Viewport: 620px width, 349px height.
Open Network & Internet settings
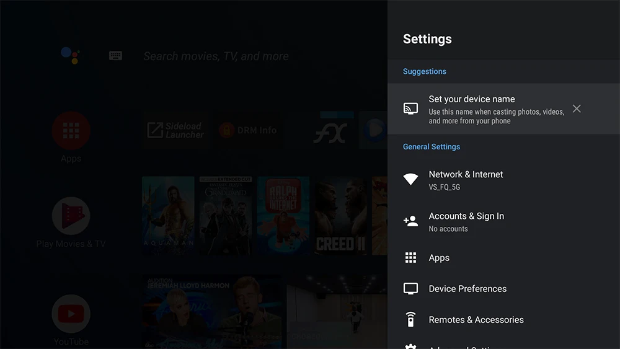[x=503, y=180]
